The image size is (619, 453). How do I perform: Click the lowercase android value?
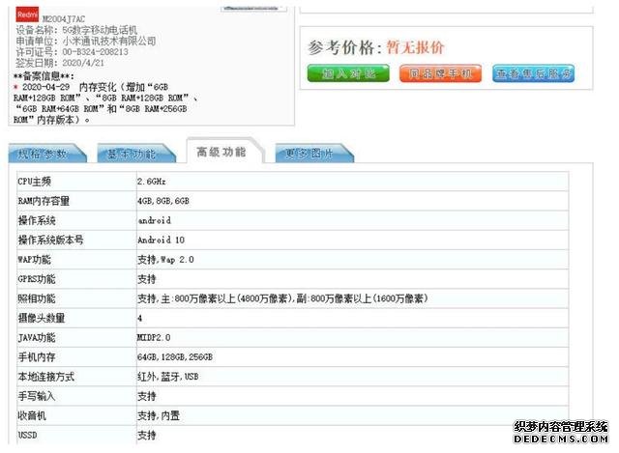(x=155, y=220)
